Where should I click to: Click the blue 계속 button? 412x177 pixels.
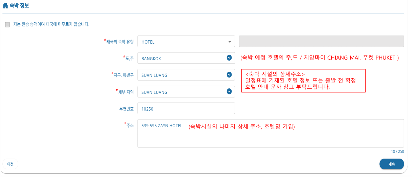pyautogui.click(x=392, y=164)
